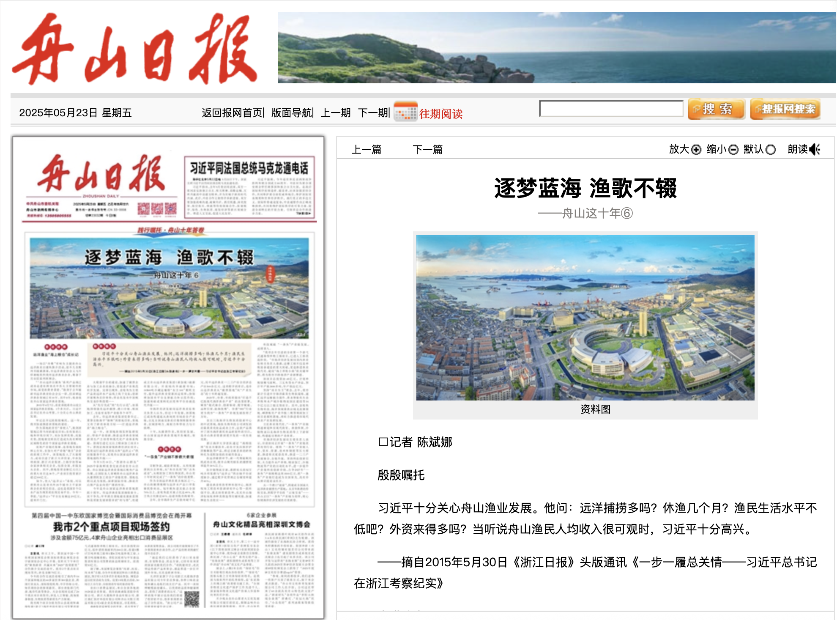Click 默认 default text size label
The width and height of the screenshot is (837, 620).
(754, 149)
